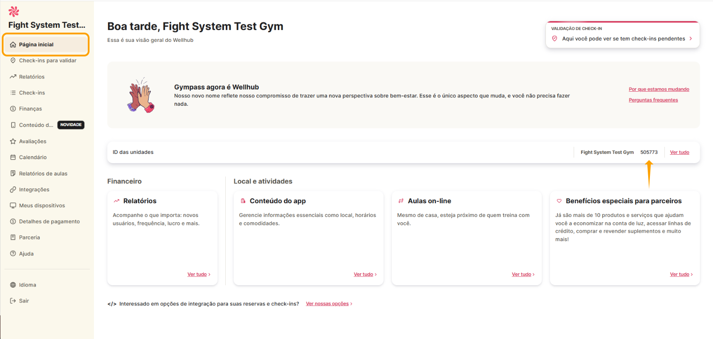Click the question mark icon beside Ajuda

click(x=13, y=253)
